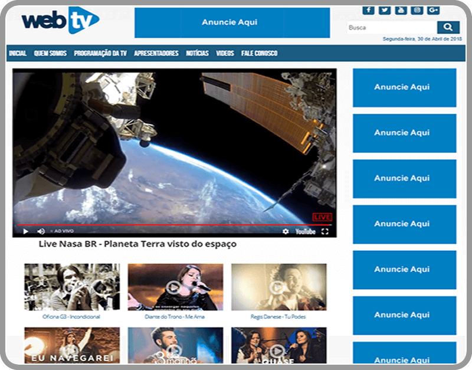Open the Facebook social icon
472x370 pixels.
[x=368, y=10]
